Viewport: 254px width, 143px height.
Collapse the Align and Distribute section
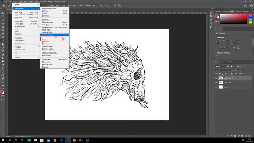tap(216, 53)
